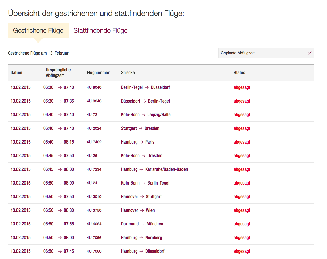The height and width of the screenshot is (259, 327).
Task: Switch to the Stattfindende Flüge tab
Action: 100,30
